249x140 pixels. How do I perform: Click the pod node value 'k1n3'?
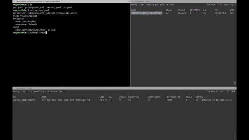click(232, 13)
